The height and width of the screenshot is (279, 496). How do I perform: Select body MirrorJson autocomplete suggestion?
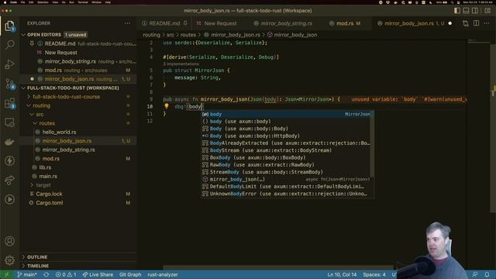[286, 114]
